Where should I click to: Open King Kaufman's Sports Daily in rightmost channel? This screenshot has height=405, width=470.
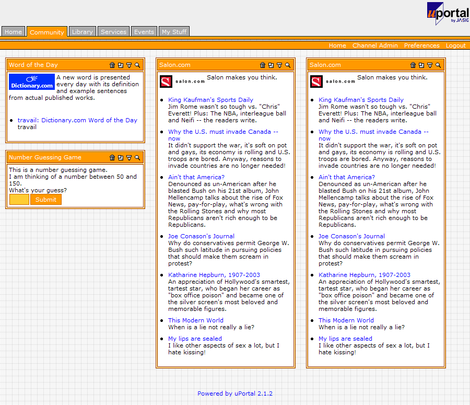pos(361,100)
